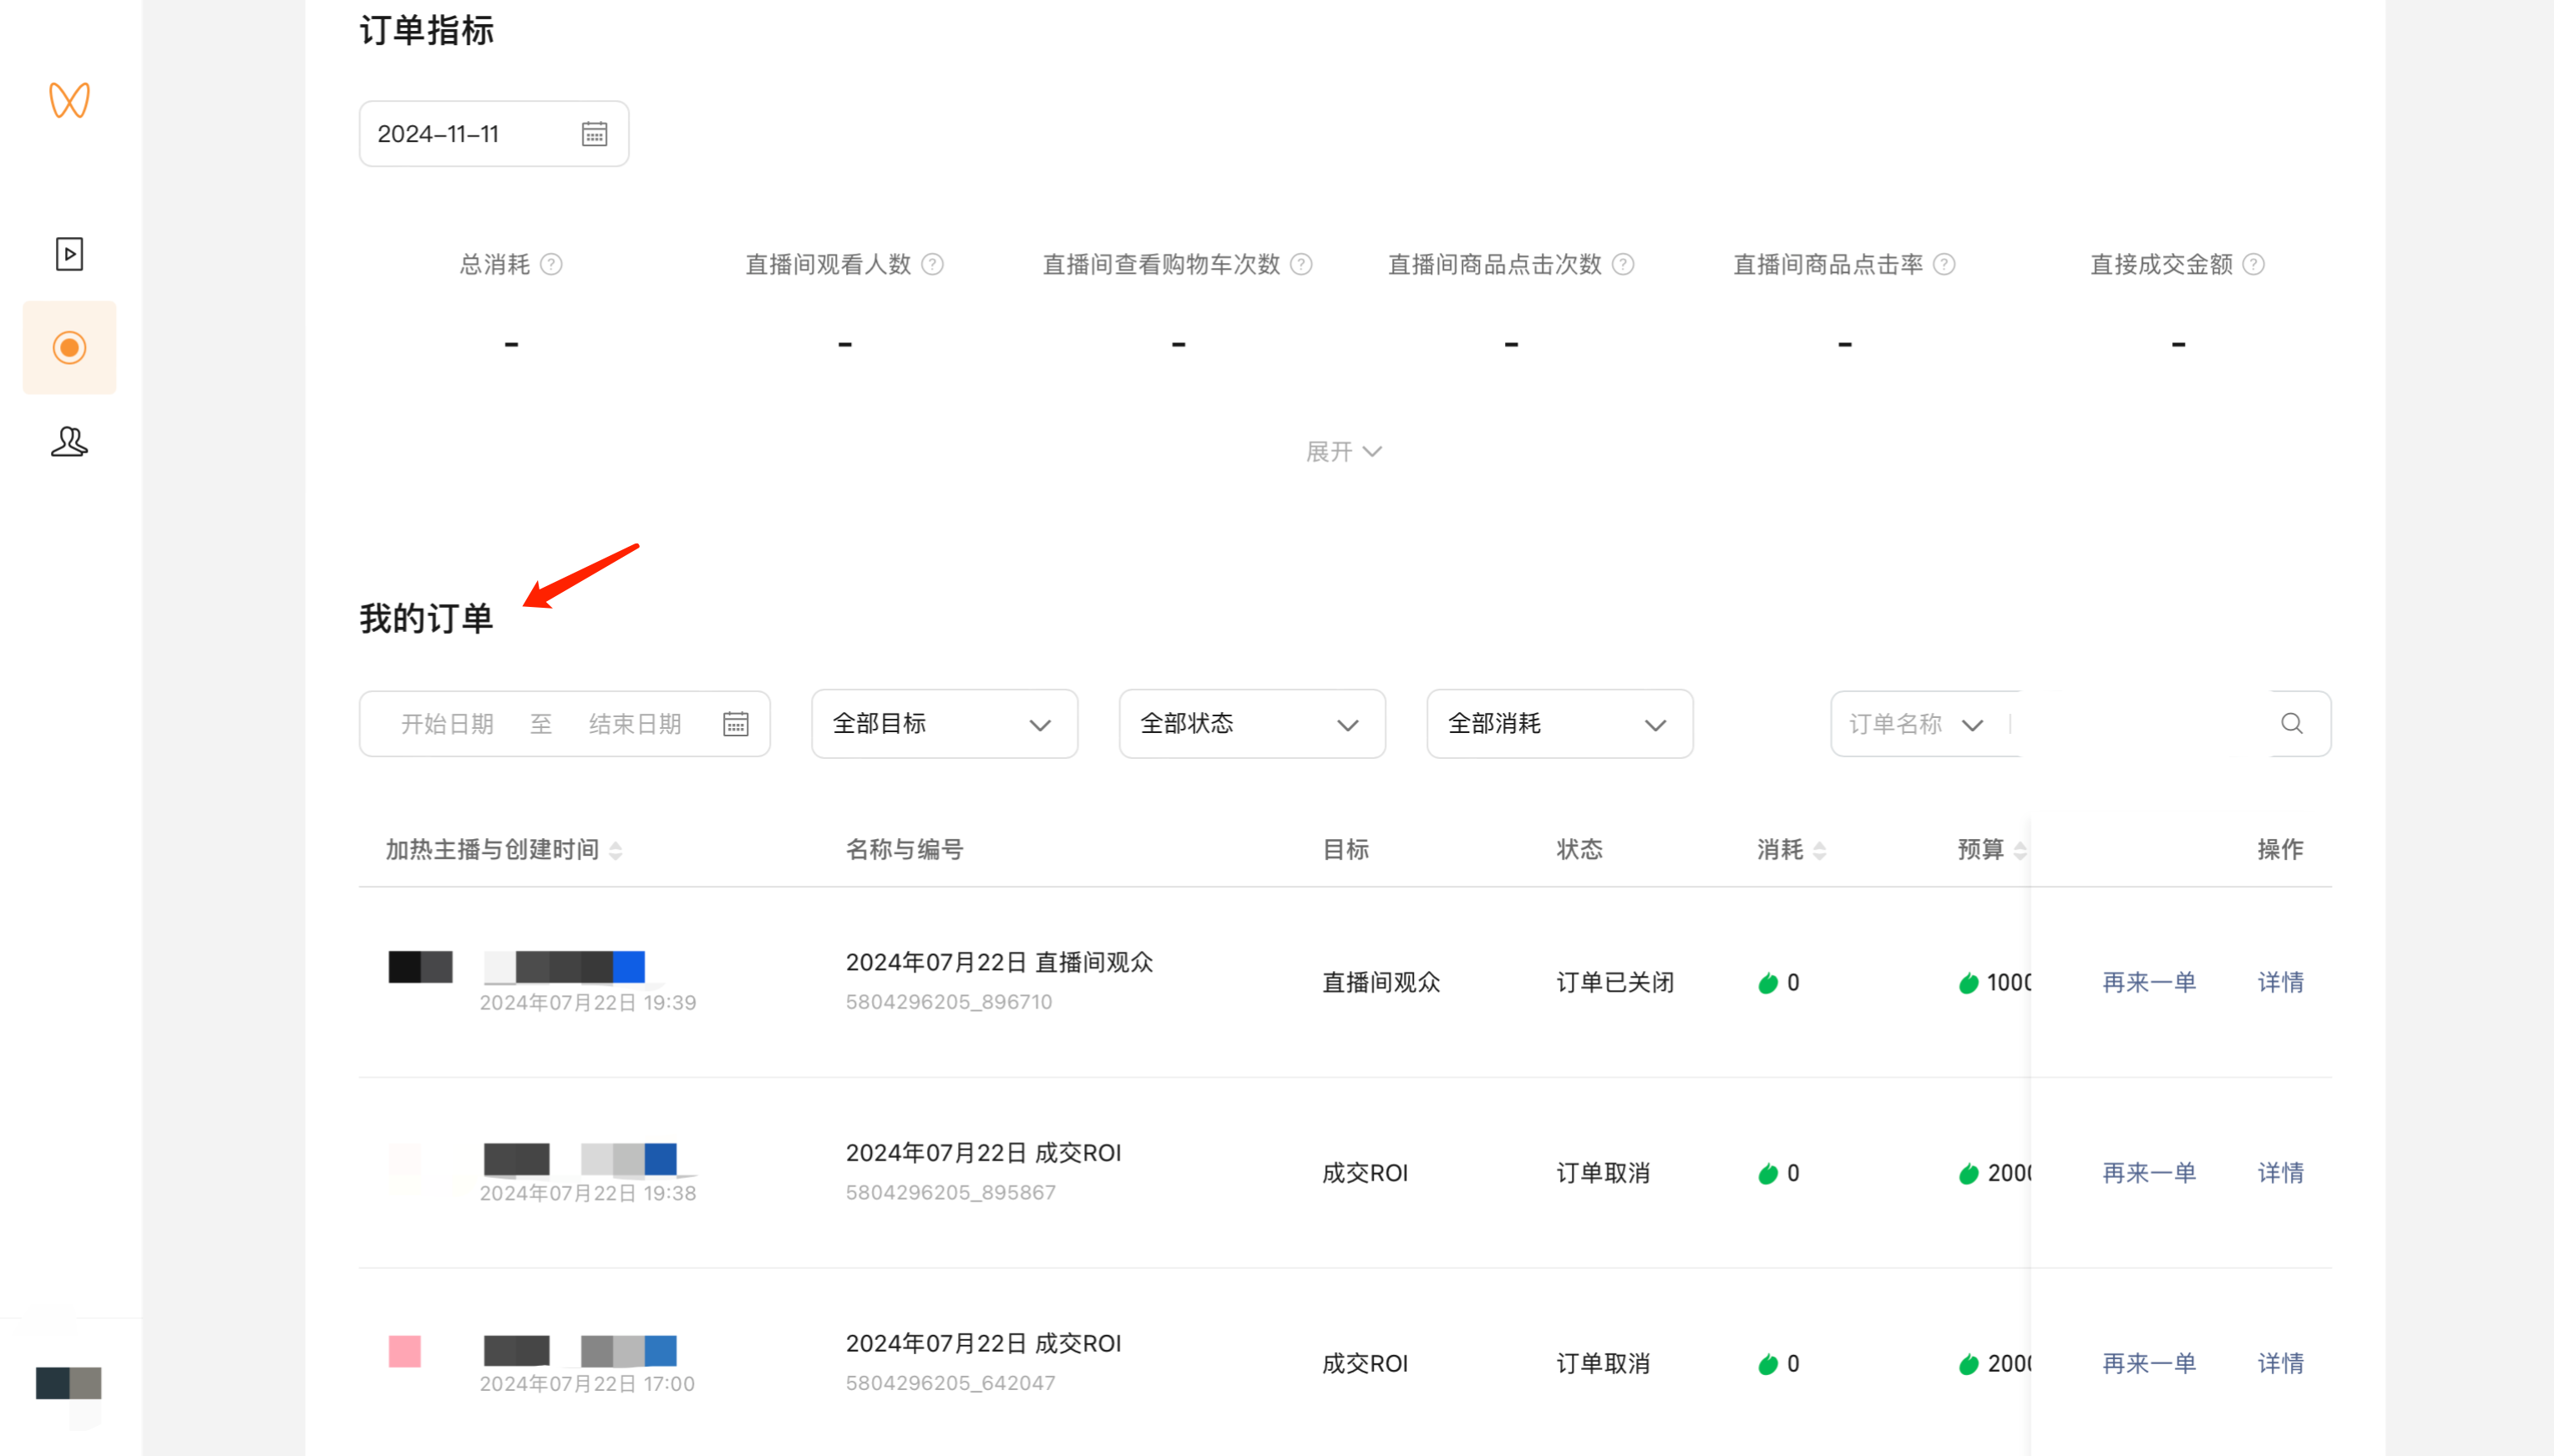Screen dimensions: 2554x1456
Task: Click the order search magnifier icon
Action: click(x=2291, y=723)
